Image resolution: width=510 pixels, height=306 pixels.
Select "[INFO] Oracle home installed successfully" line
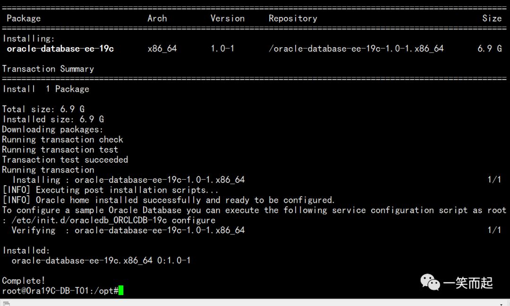click(169, 200)
